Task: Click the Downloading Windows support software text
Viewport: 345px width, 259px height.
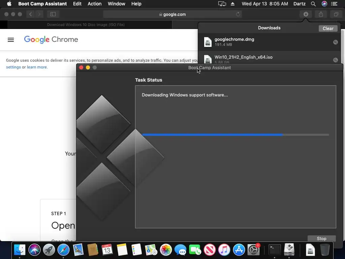Action: click(185, 95)
